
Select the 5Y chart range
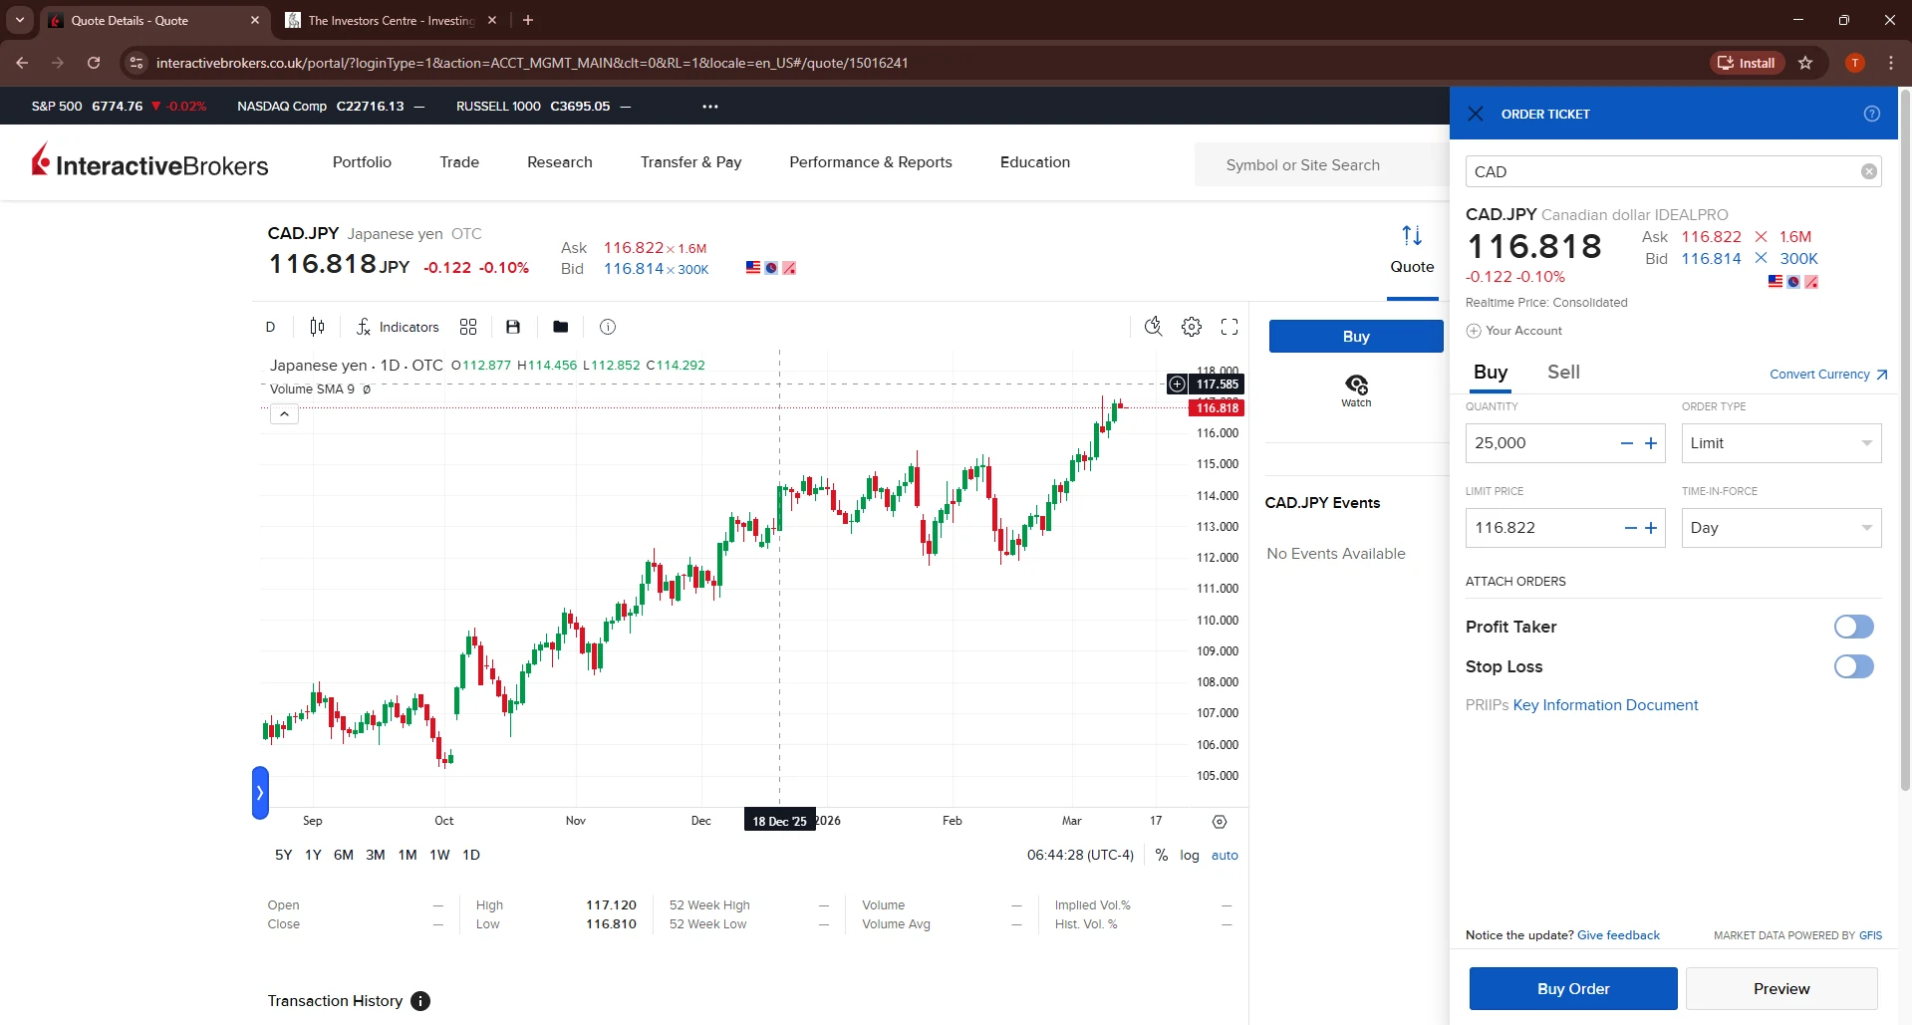click(x=284, y=856)
